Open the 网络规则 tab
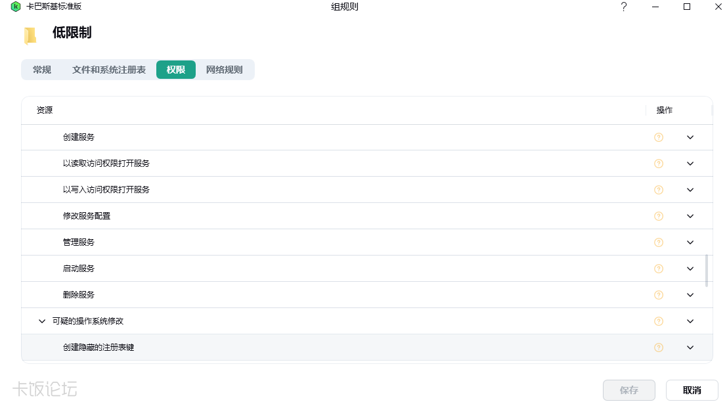This screenshot has width=727, height=404. pos(225,70)
